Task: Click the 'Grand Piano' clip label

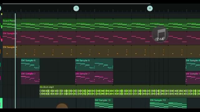Action: tap(9, 21)
